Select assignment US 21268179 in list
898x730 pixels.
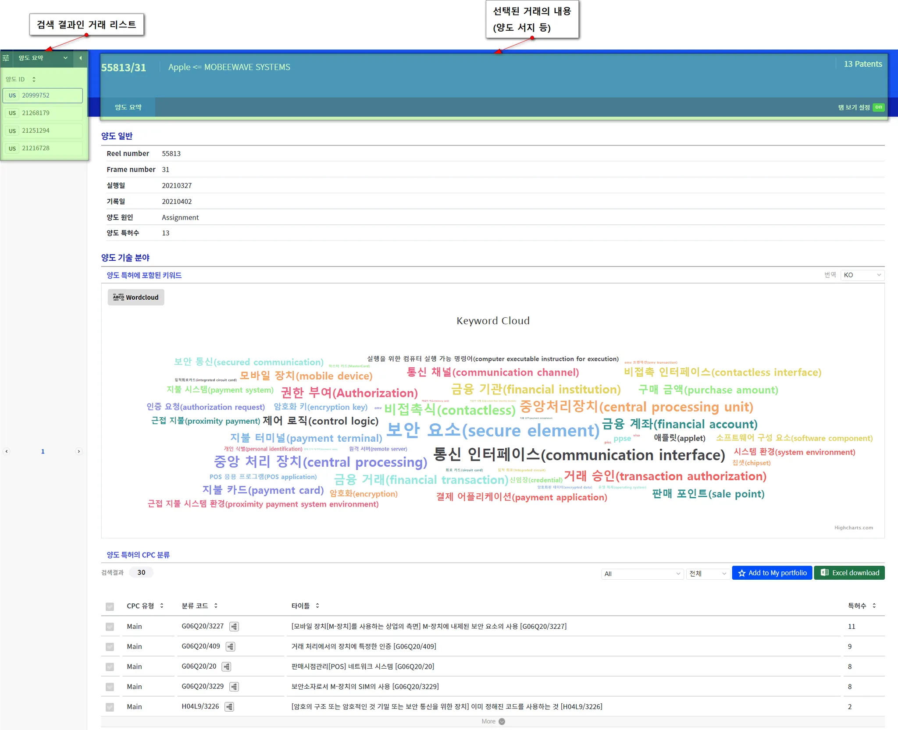coord(43,113)
